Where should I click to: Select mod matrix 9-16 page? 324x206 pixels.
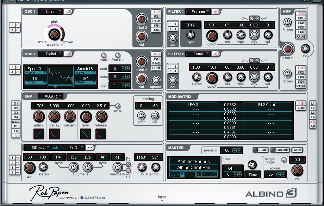(301, 108)
